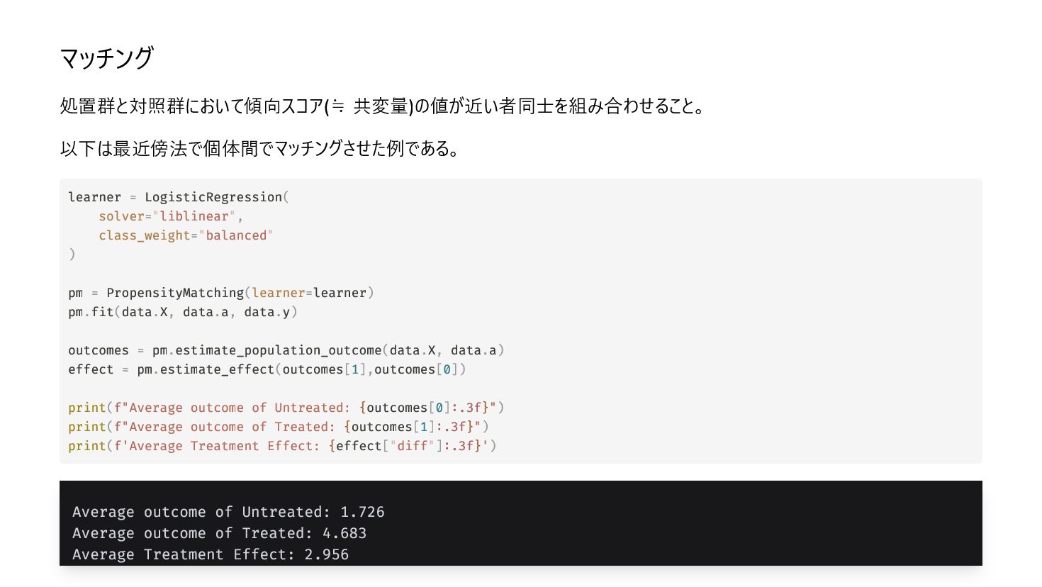This screenshot has width=1042, height=587.
Task: Click the print statement for Untreated outcome
Action: click(x=286, y=408)
